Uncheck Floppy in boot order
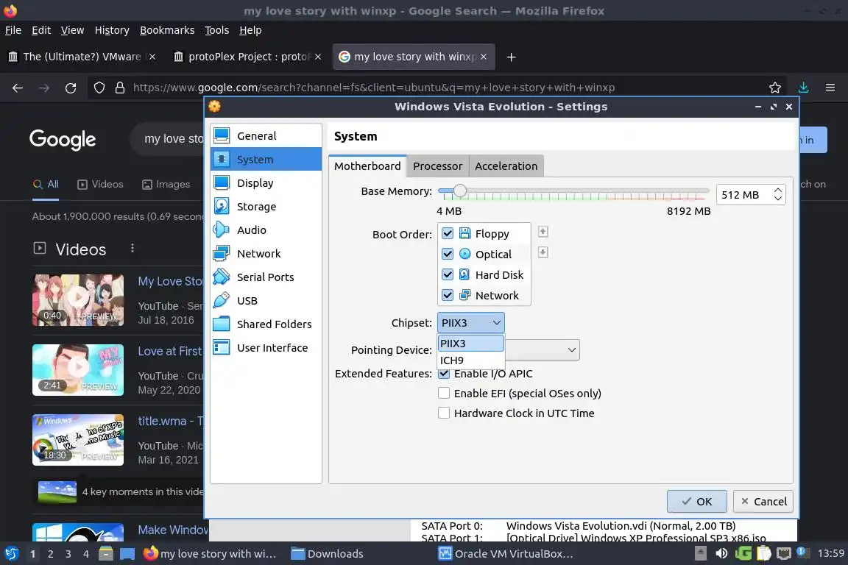This screenshot has width=848, height=565. click(448, 233)
